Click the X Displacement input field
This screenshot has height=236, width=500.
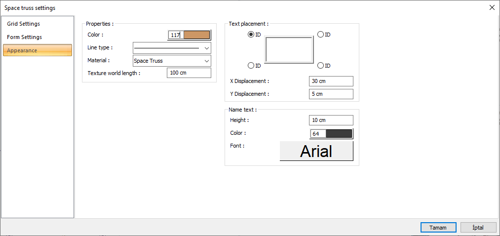(331, 81)
